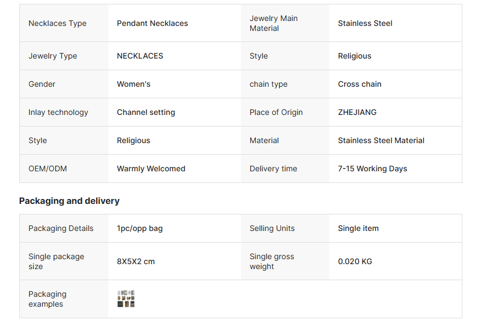Click the Necklaces Type label
This screenshot has width=485, height=331.
point(57,23)
